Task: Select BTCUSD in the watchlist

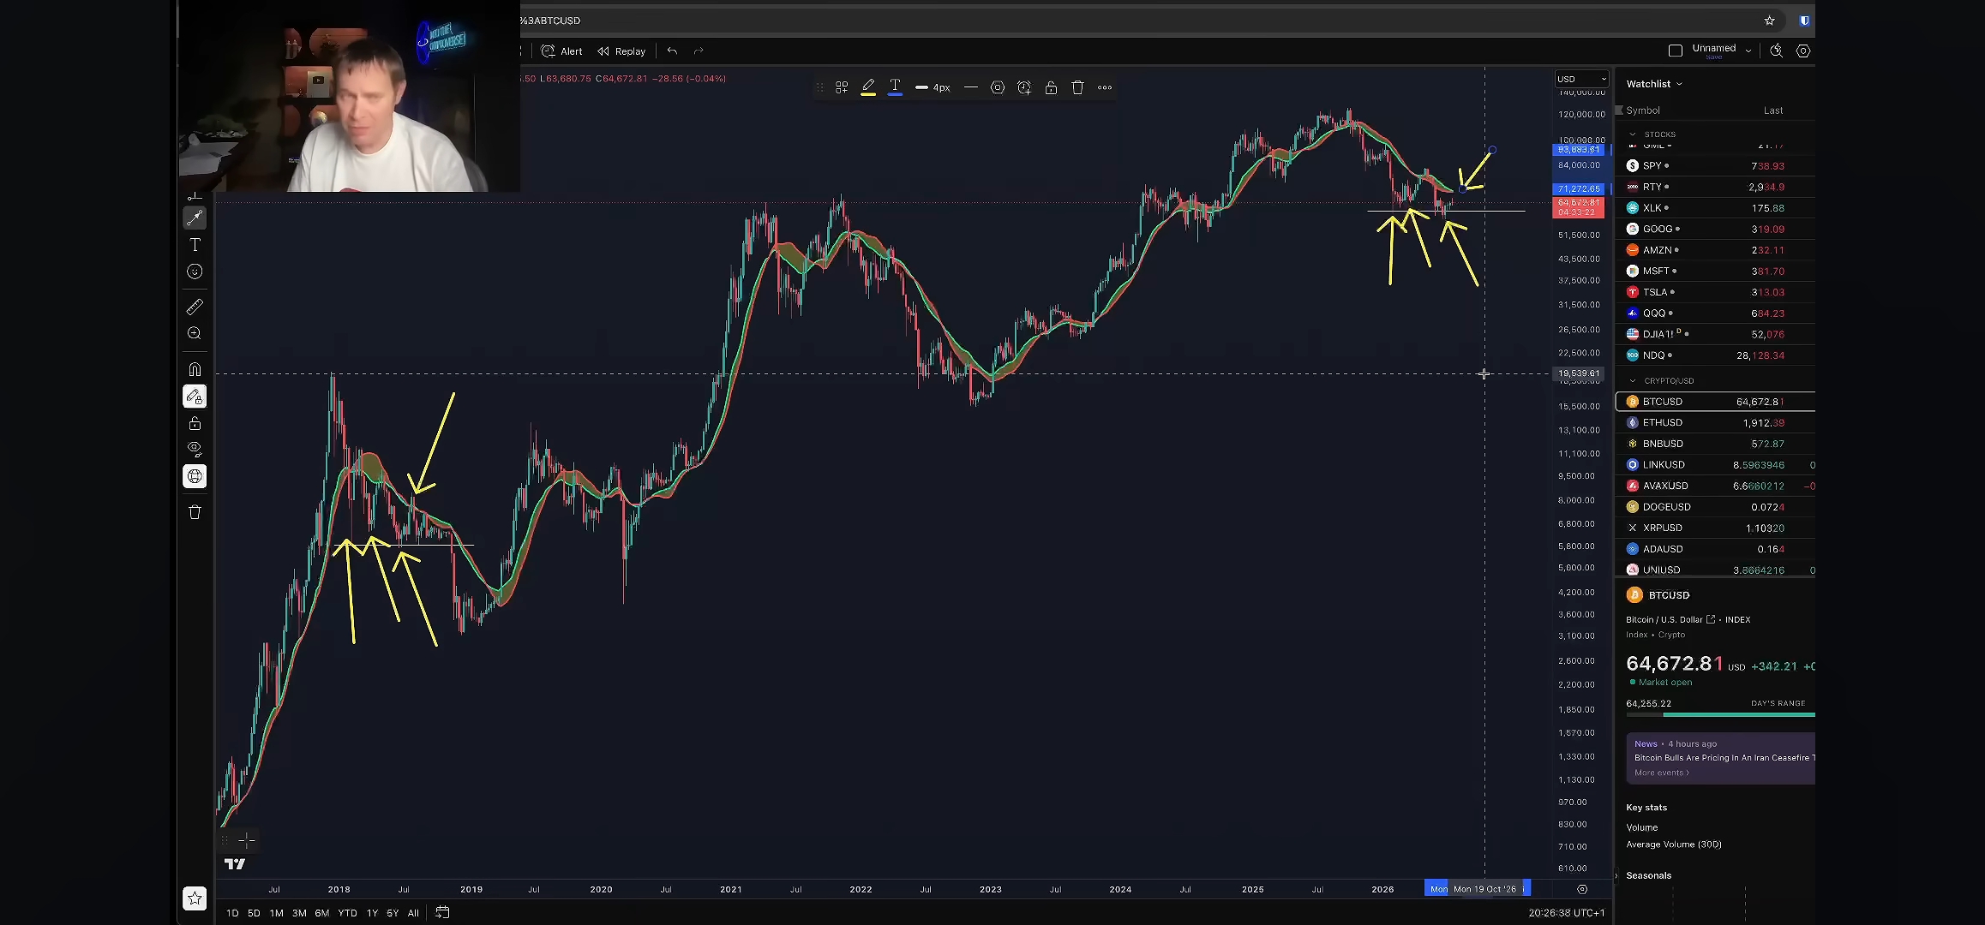Action: click(x=1716, y=402)
